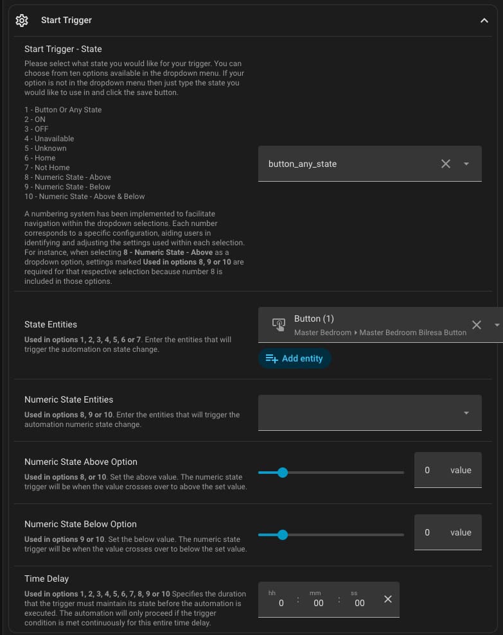Click the Add entity button

point(295,358)
